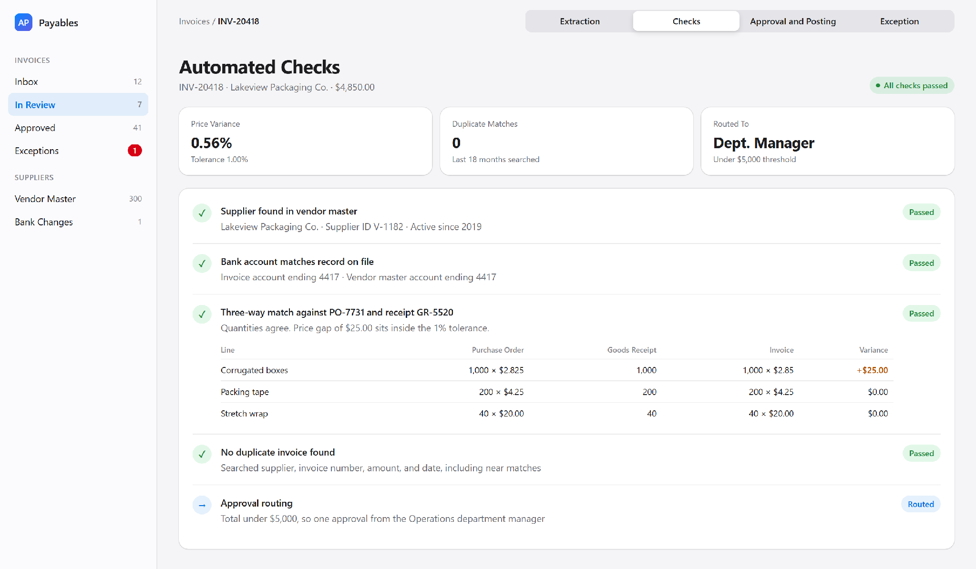
Task: Click the checkmark icon beside Bank account matches record
Action: [202, 264]
